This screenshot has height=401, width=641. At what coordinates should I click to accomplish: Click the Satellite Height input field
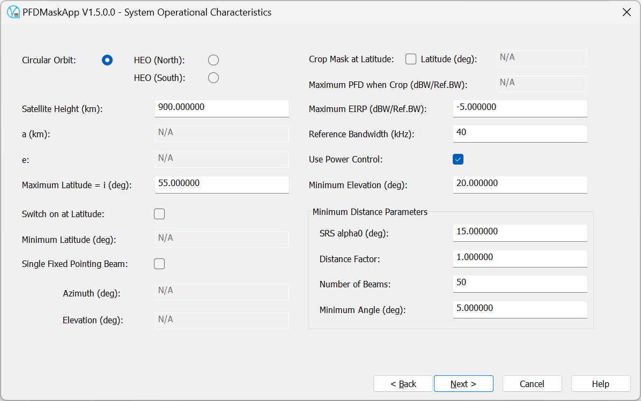[x=222, y=108]
